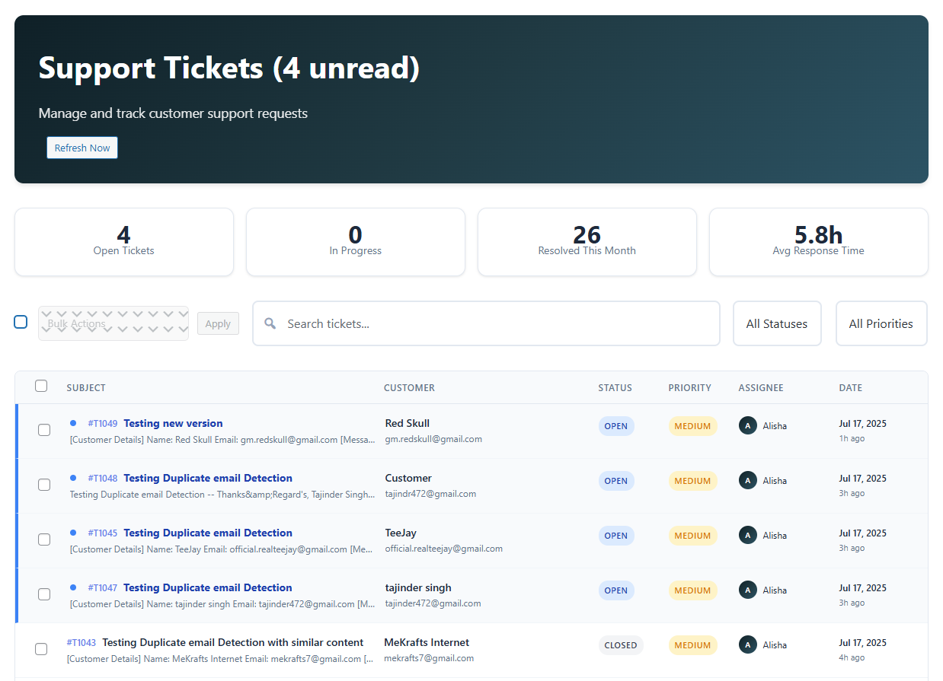Click customer name tajinder singh
The image size is (943, 681).
point(418,587)
